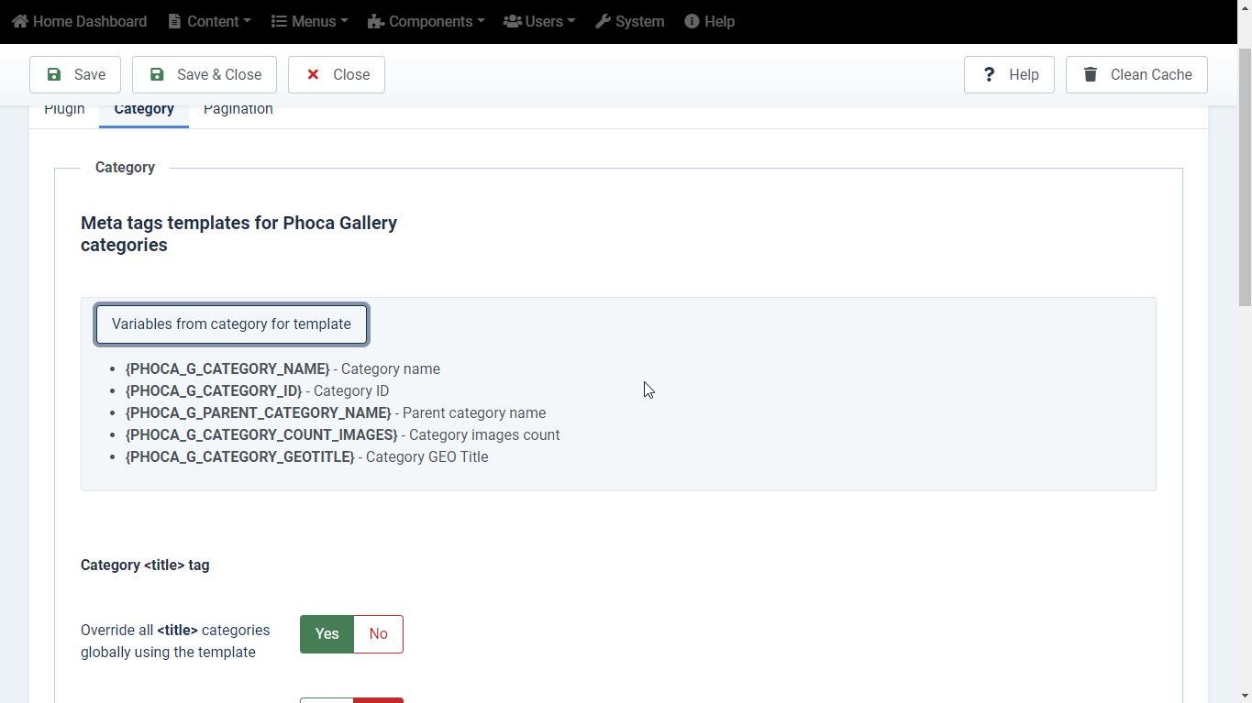Click the {PHOCA_G_CATEGORY_GEOTITLE} variable text

point(240,457)
